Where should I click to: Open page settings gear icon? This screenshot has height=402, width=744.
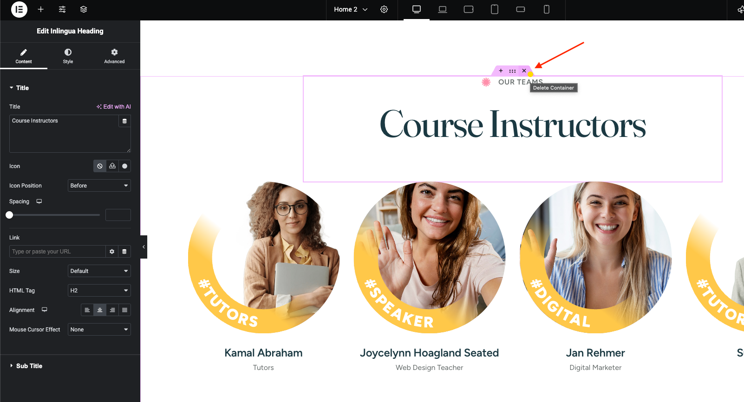click(384, 9)
